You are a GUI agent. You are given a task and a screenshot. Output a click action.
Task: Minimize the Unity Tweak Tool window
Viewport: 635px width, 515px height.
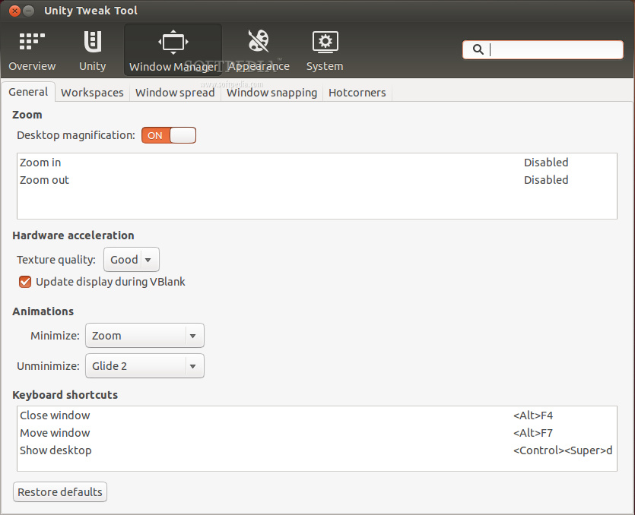pyautogui.click(x=28, y=11)
